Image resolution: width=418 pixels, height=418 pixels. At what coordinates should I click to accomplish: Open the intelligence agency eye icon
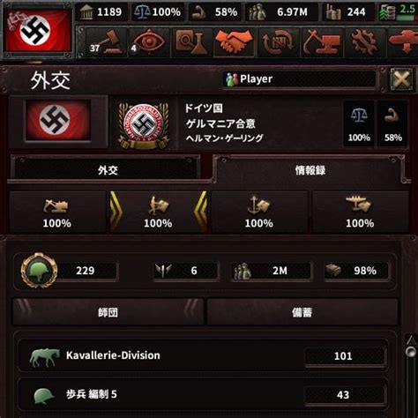149,42
